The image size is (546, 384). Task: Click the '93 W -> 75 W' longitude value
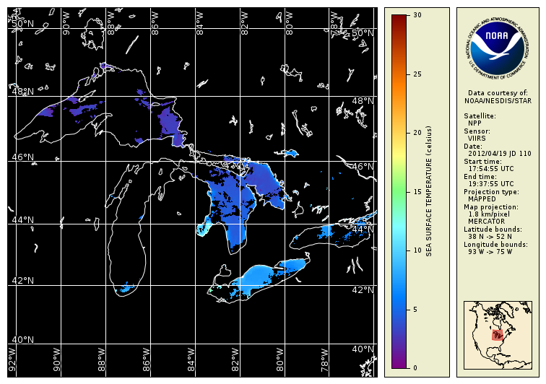tap(490, 252)
